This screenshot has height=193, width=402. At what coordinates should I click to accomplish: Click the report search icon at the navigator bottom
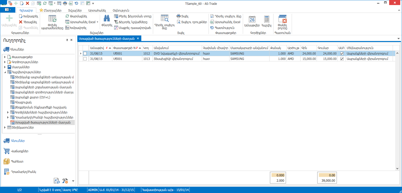coord(57,181)
